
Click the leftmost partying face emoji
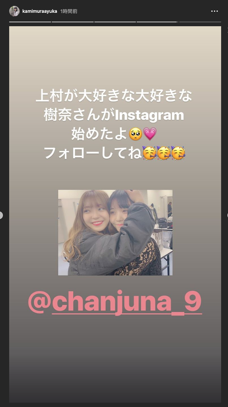click(149, 153)
